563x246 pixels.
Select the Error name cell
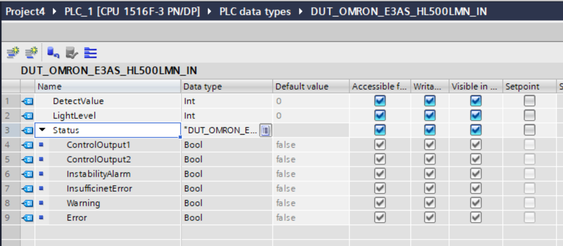(108, 218)
